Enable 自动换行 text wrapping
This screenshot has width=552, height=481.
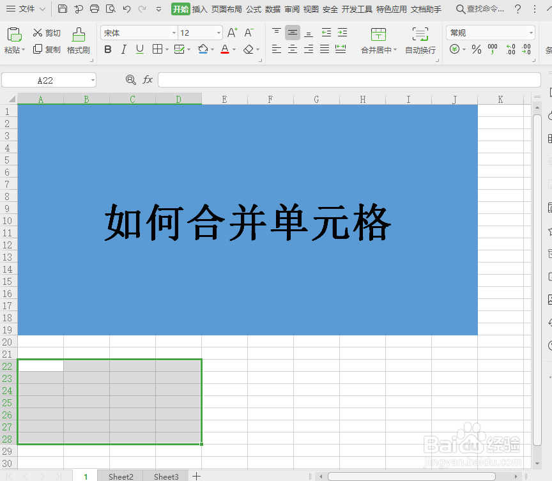pyautogui.click(x=420, y=41)
